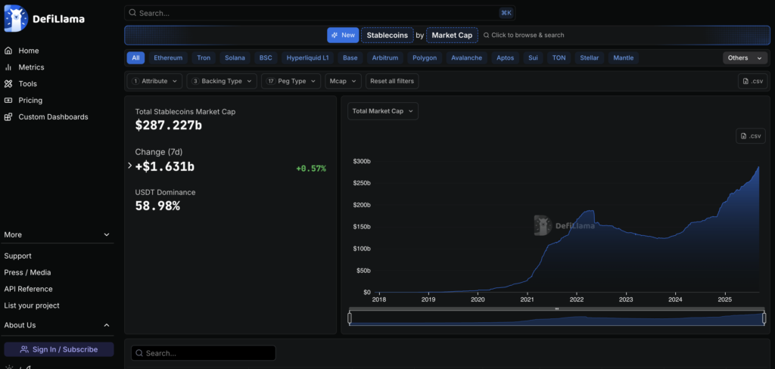Open the Backing Type filter dropdown
Viewport: 775px width, 369px height.
coord(222,81)
